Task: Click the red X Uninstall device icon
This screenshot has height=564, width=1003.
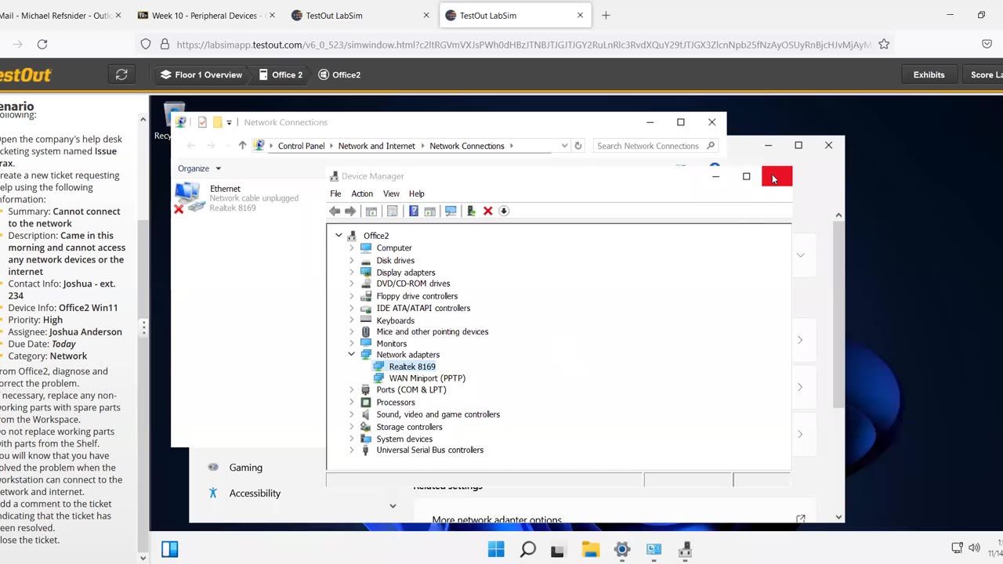Action: 487,211
